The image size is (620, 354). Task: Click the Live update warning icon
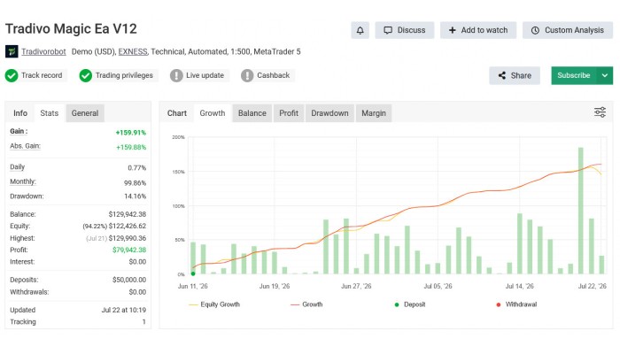click(176, 75)
